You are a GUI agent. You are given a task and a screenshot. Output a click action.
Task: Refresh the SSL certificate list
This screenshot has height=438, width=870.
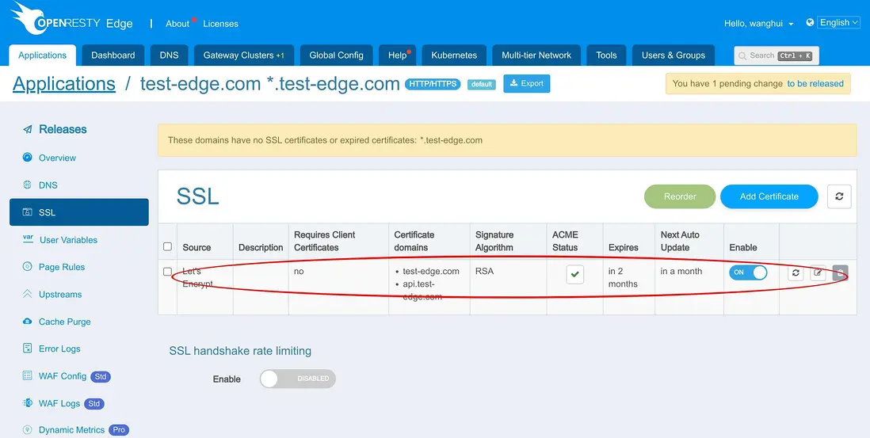click(839, 196)
